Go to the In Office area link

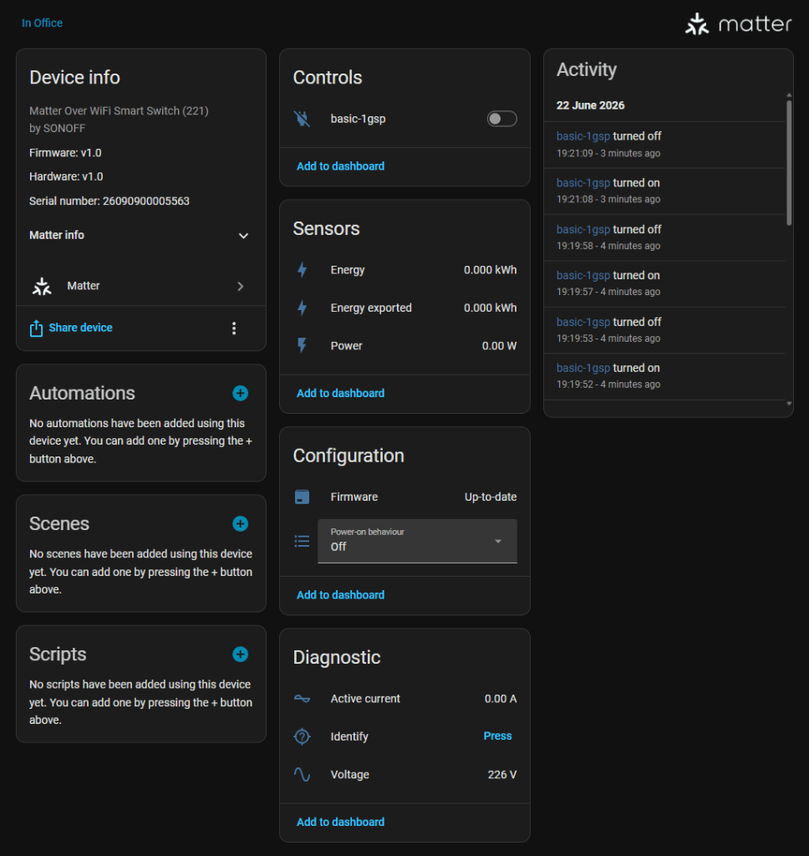point(42,23)
